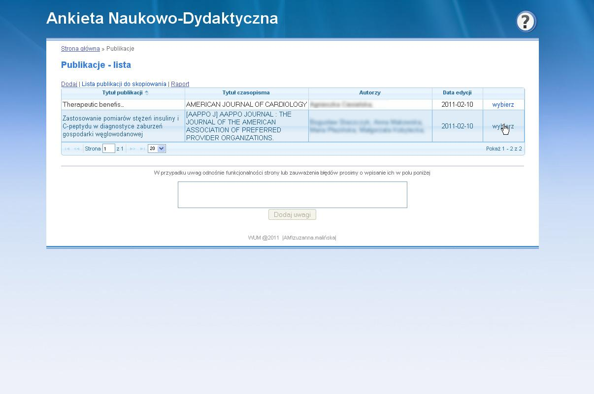Go to previous page pager icon
This screenshot has height=394, width=594.
pos(76,149)
